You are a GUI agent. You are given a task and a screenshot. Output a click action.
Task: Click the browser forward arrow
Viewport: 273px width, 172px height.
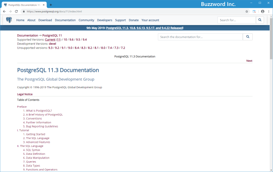tap(10, 12)
